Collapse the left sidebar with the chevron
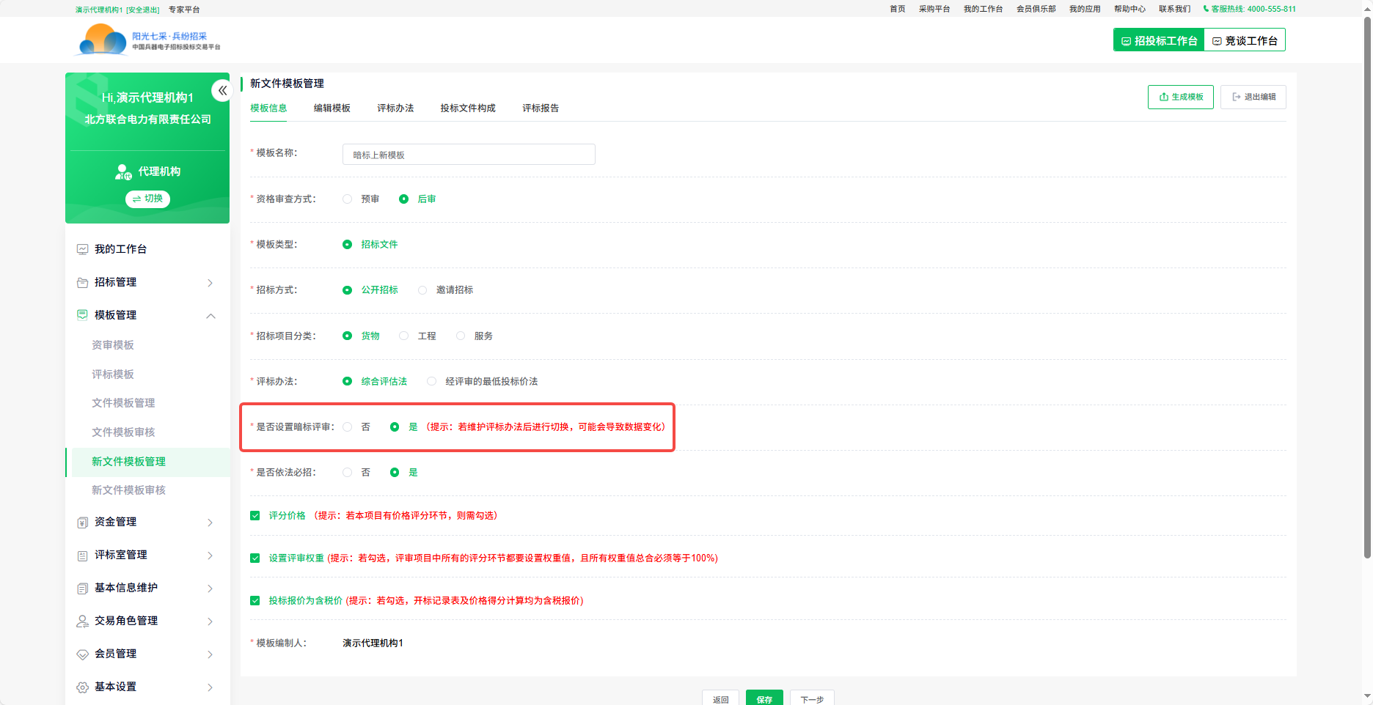1373x705 pixels. pyautogui.click(x=222, y=90)
